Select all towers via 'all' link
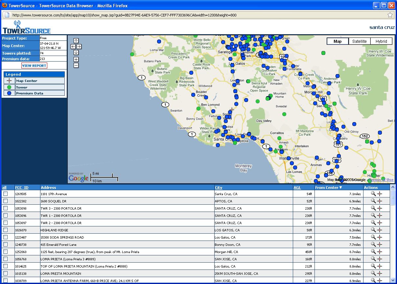Viewport: 397px width, 284px height. coord(4,188)
